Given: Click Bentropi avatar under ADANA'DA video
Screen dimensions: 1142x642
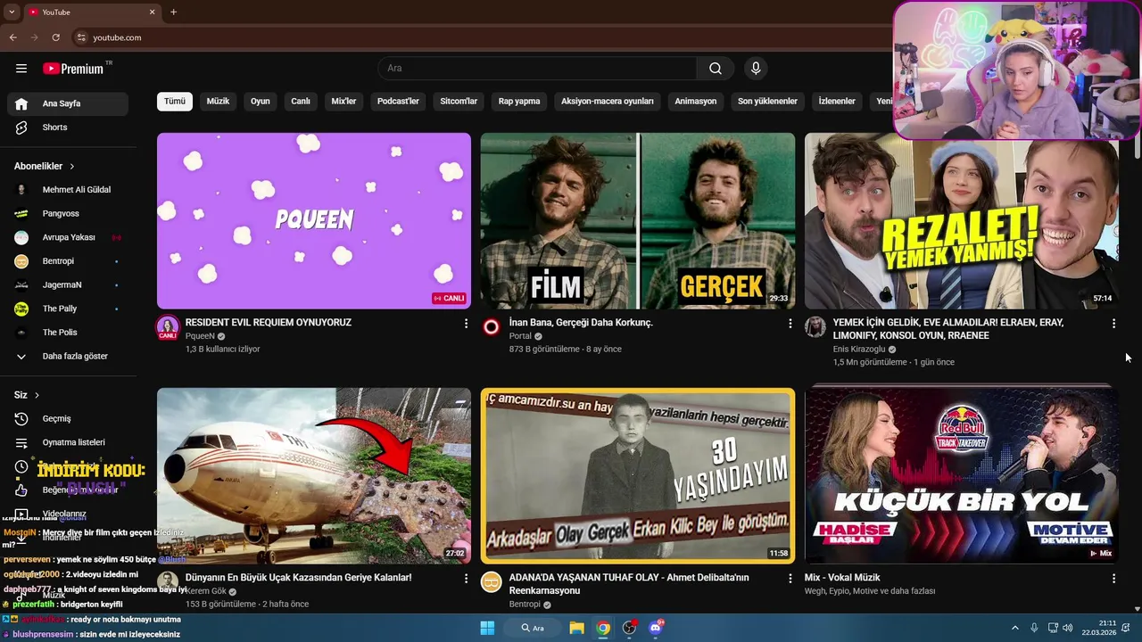Looking at the screenshot, I should (491, 582).
